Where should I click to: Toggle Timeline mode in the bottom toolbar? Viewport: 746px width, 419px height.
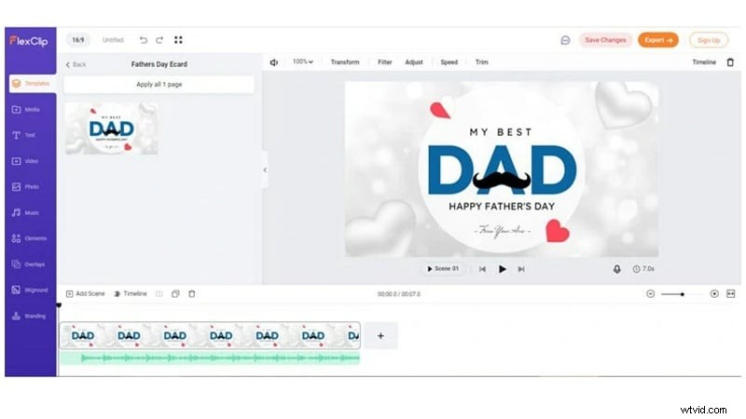(x=130, y=293)
